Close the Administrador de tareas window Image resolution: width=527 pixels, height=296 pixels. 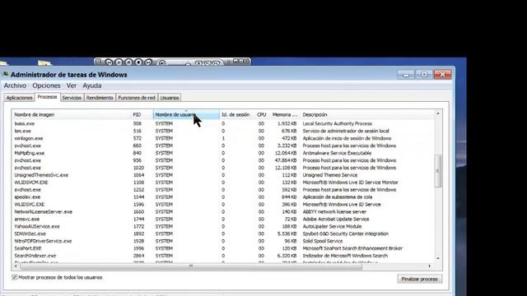click(x=443, y=75)
